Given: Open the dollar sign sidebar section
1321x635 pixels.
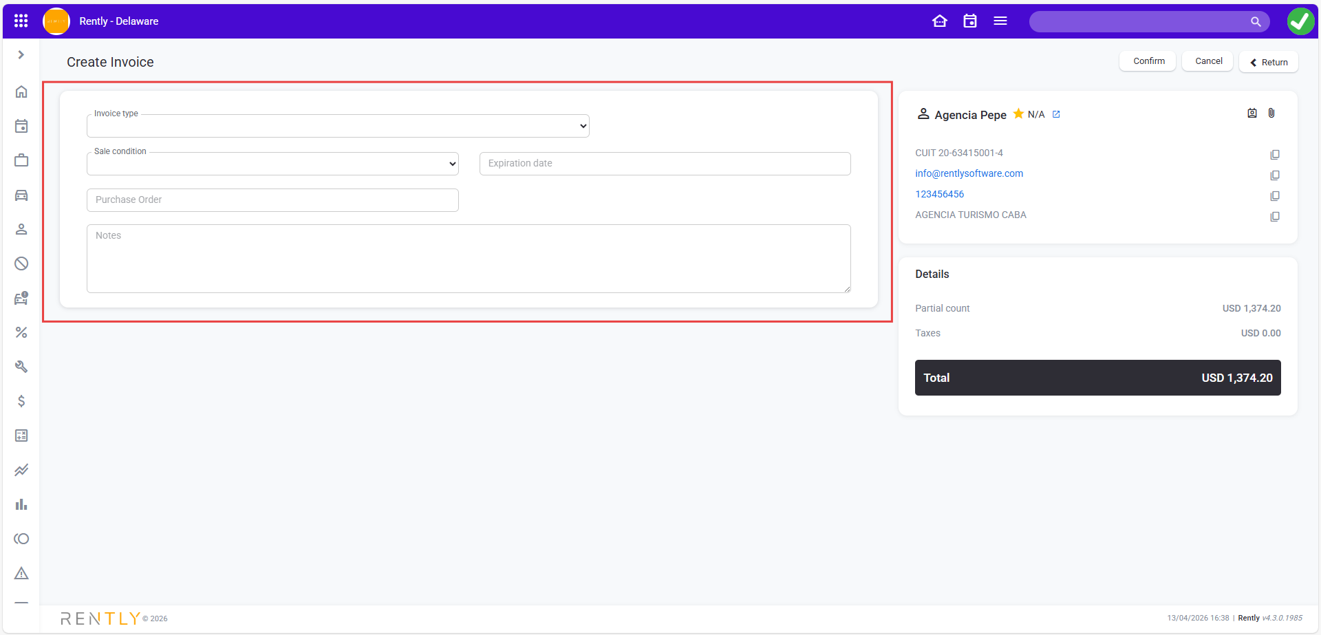Looking at the screenshot, I should coord(21,401).
